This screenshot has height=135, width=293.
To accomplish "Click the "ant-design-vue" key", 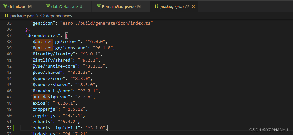I will pyautogui.click(x=50, y=97).
